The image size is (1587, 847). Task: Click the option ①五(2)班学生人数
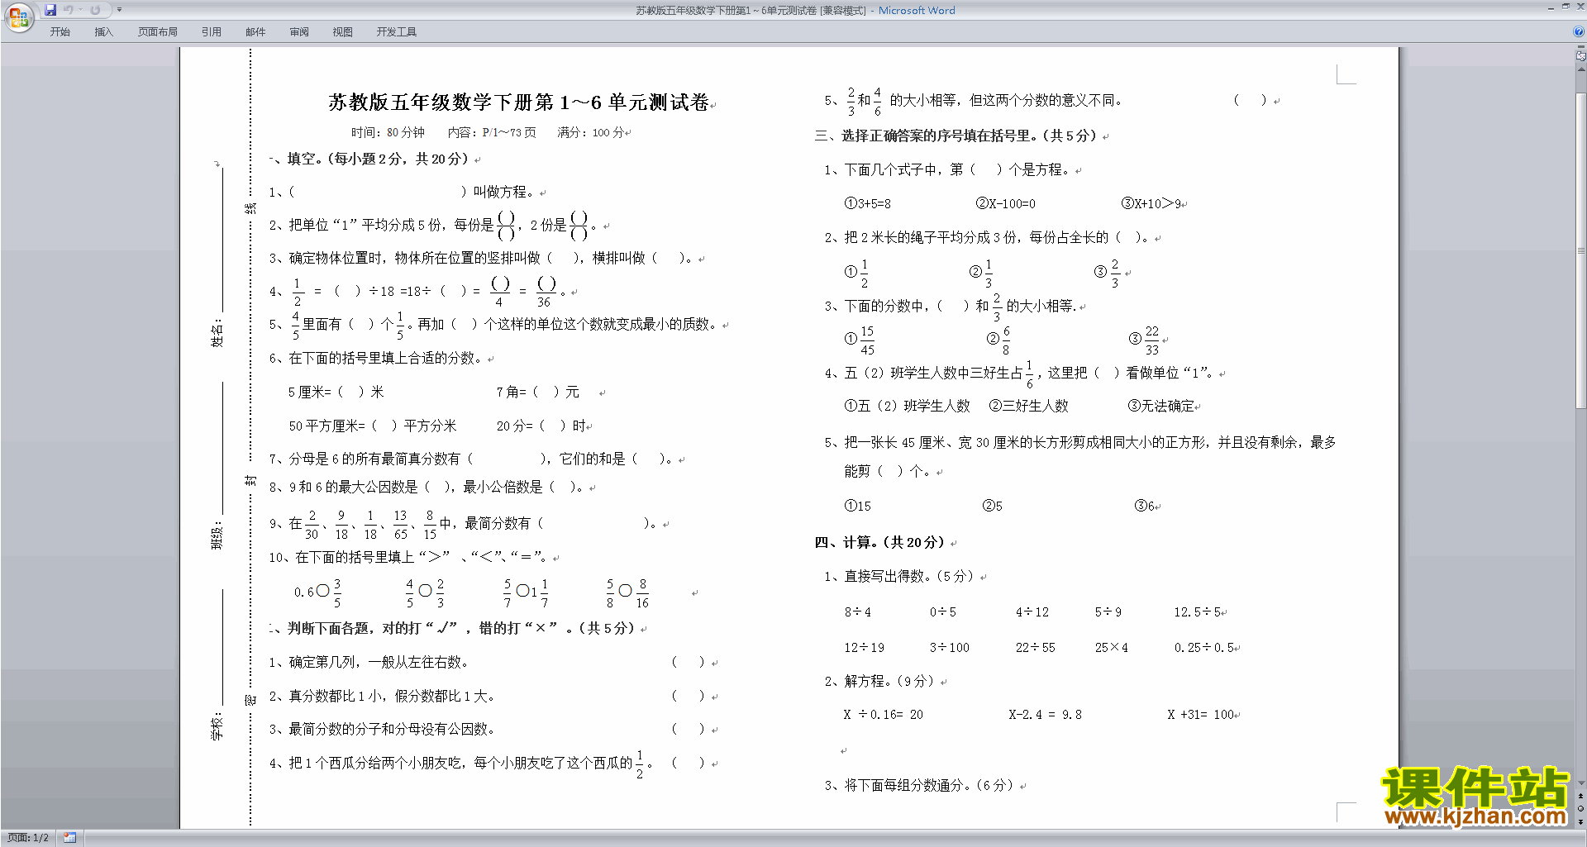907,406
